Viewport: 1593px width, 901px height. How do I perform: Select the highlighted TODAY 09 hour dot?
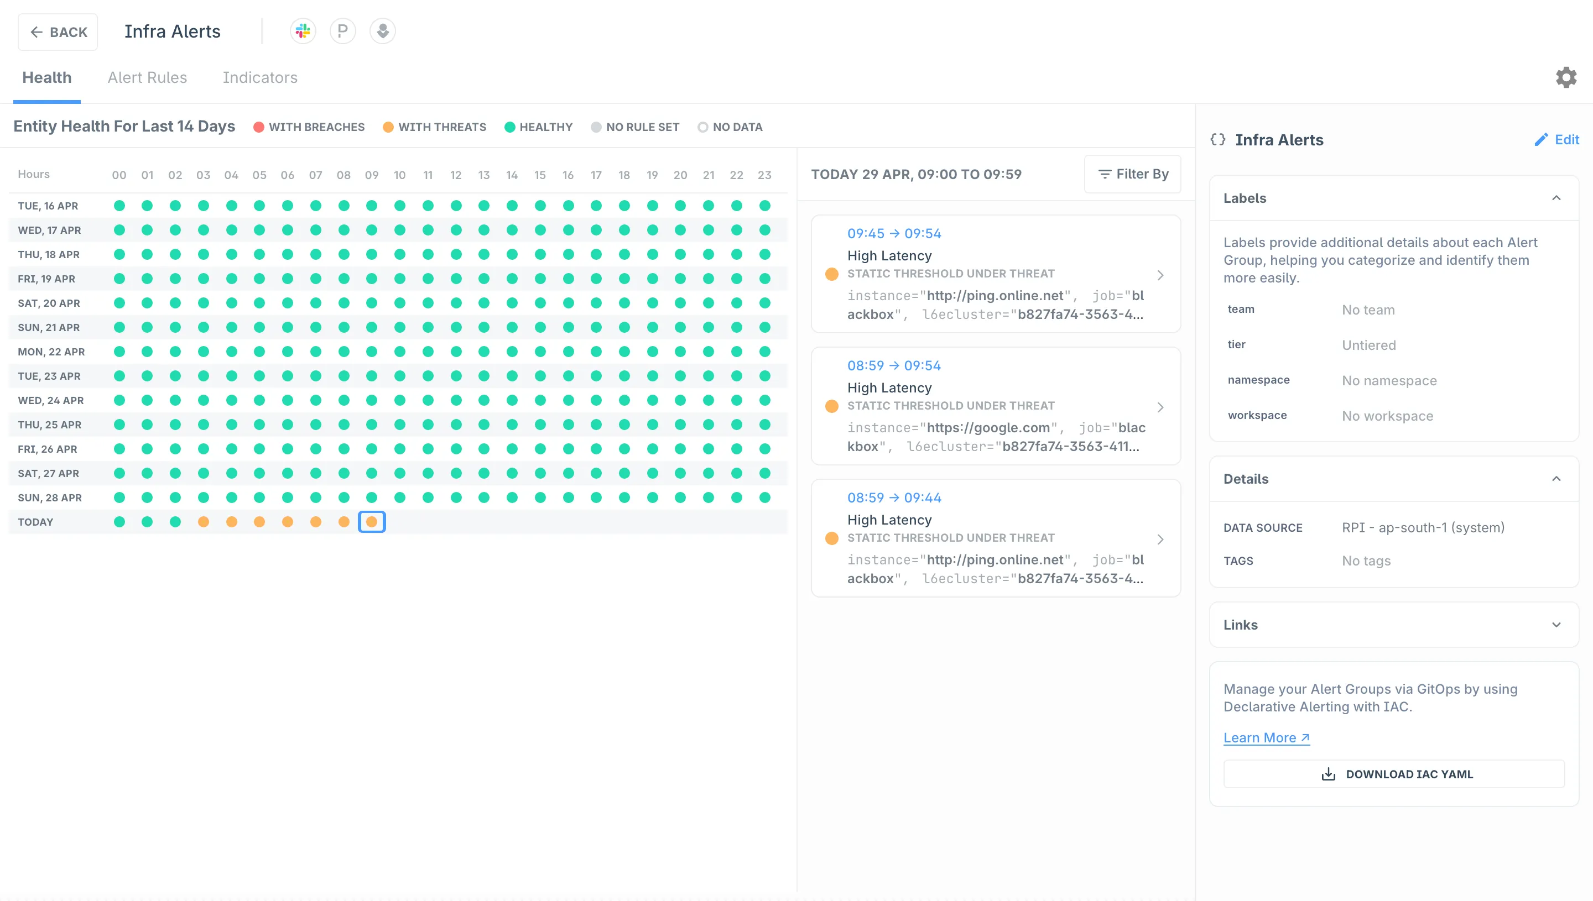(x=372, y=522)
